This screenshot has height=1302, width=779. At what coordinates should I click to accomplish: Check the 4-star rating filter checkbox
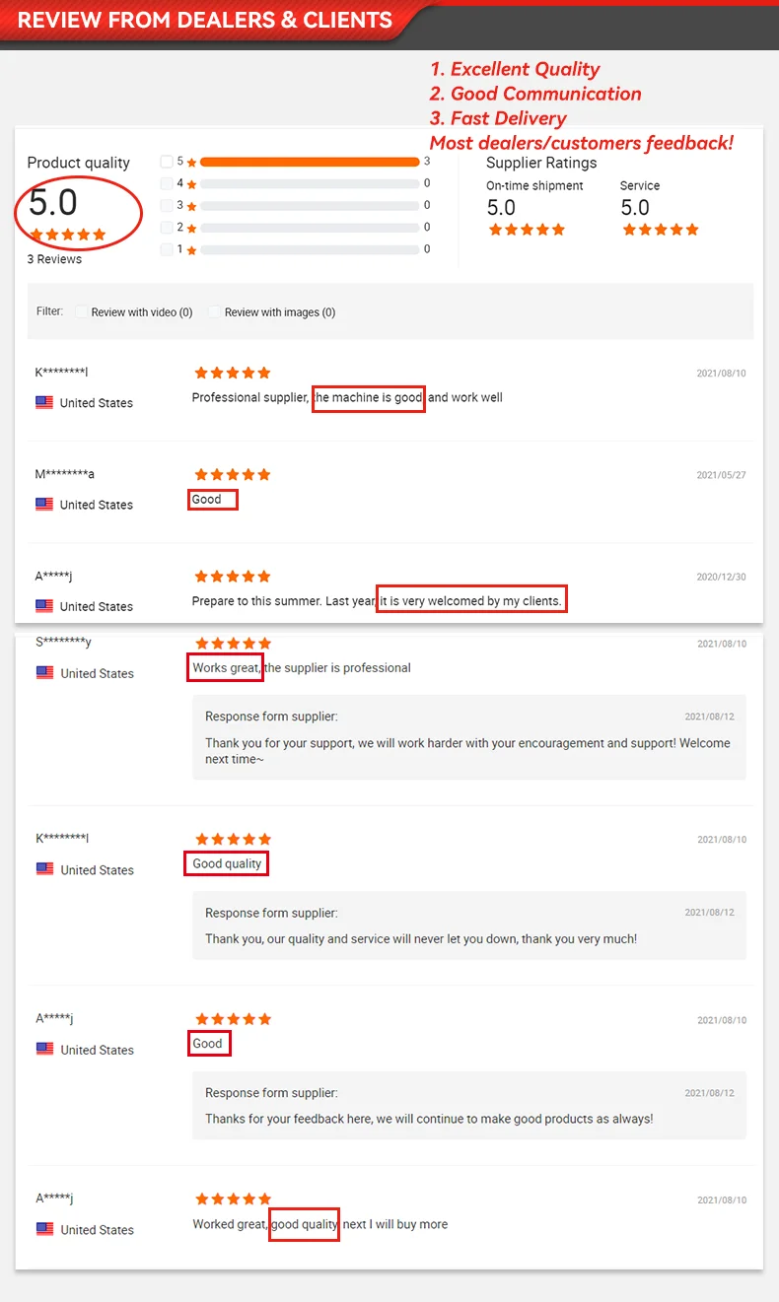167,183
